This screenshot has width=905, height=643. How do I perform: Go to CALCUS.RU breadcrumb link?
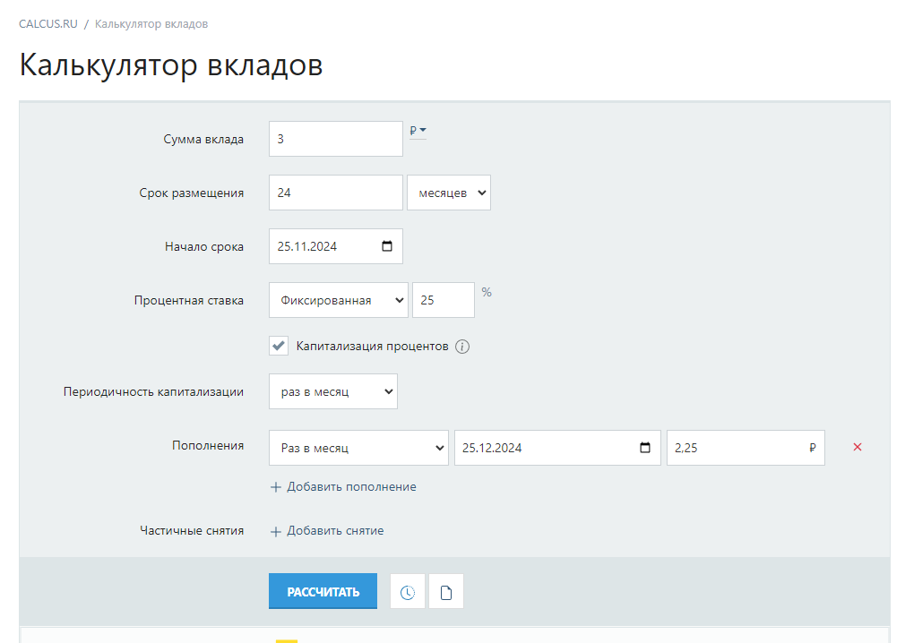tap(47, 24)
